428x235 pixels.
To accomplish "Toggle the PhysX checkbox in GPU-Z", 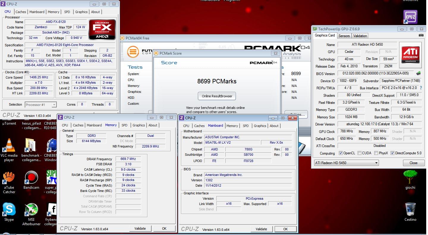I will click(376, 153).
